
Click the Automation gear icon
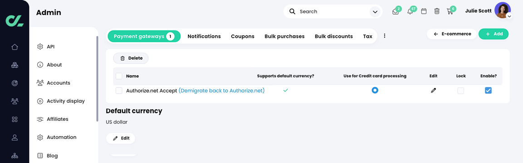click(40, 137)
